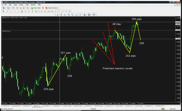The width and height of the screenshot is (182, 111).
Task: Select the active H4 timeframe button
Action: click(59, 11)
